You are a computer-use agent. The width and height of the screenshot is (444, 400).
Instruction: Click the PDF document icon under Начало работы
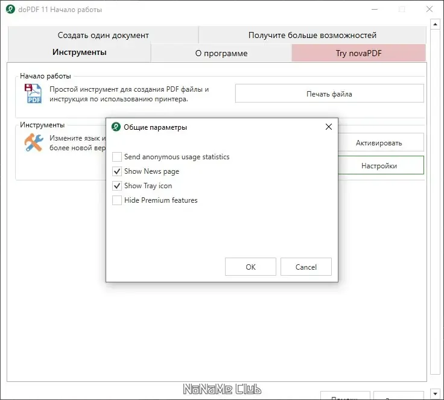click(33, 94)
